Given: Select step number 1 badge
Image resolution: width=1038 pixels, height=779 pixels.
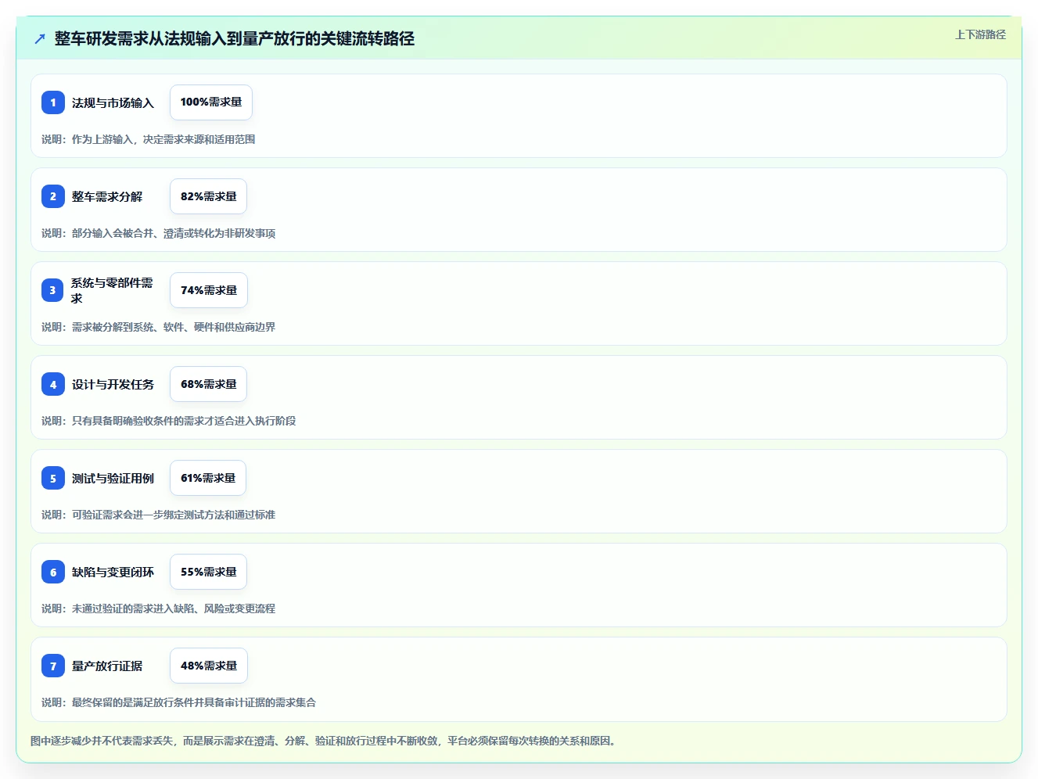Looking at the screenshot, I should pyautogui.click(x=53, y=102).
